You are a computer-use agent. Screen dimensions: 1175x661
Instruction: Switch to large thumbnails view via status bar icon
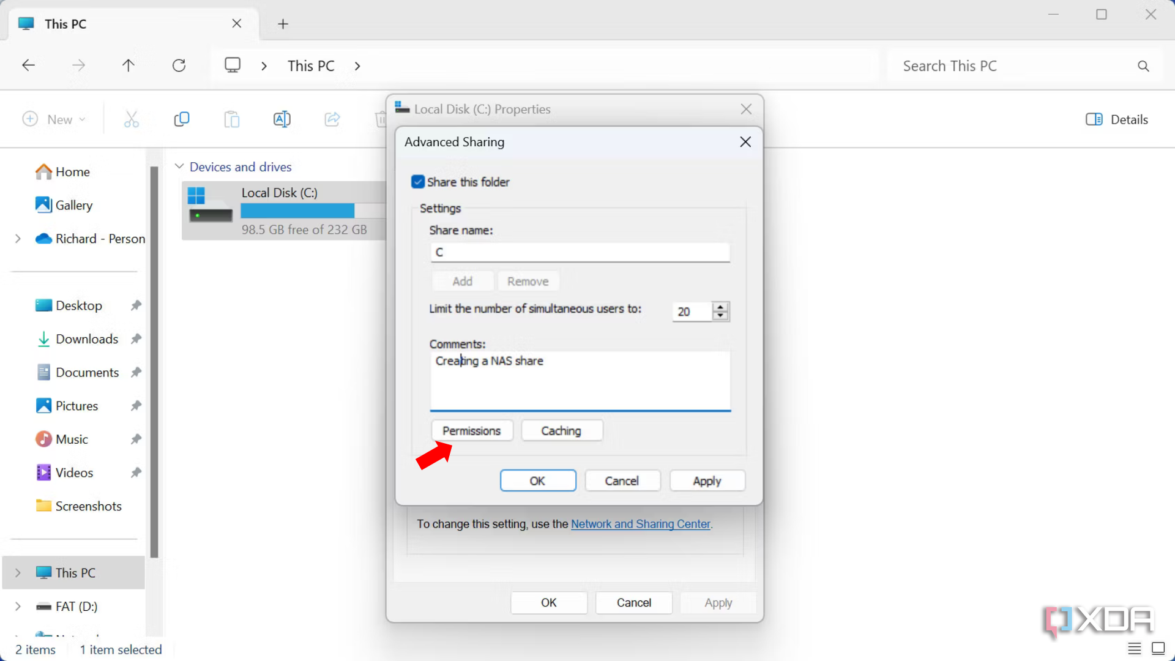1158,648
